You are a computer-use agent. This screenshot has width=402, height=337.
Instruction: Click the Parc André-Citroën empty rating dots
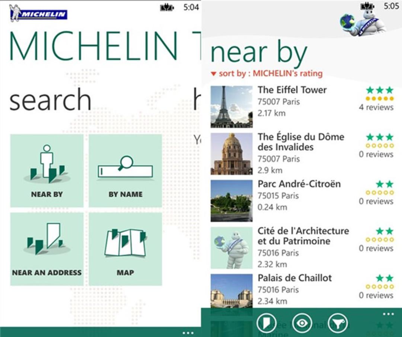point(380,193)
